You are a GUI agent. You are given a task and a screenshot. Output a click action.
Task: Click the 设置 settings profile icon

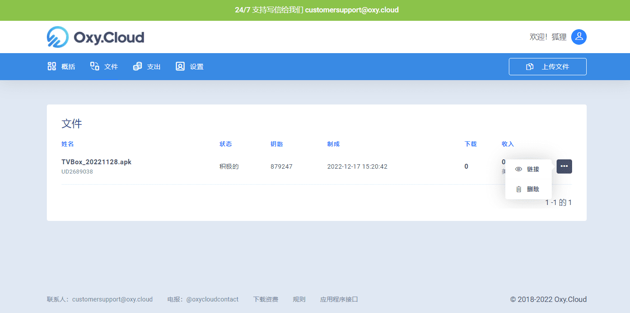(x=180, y=66)
